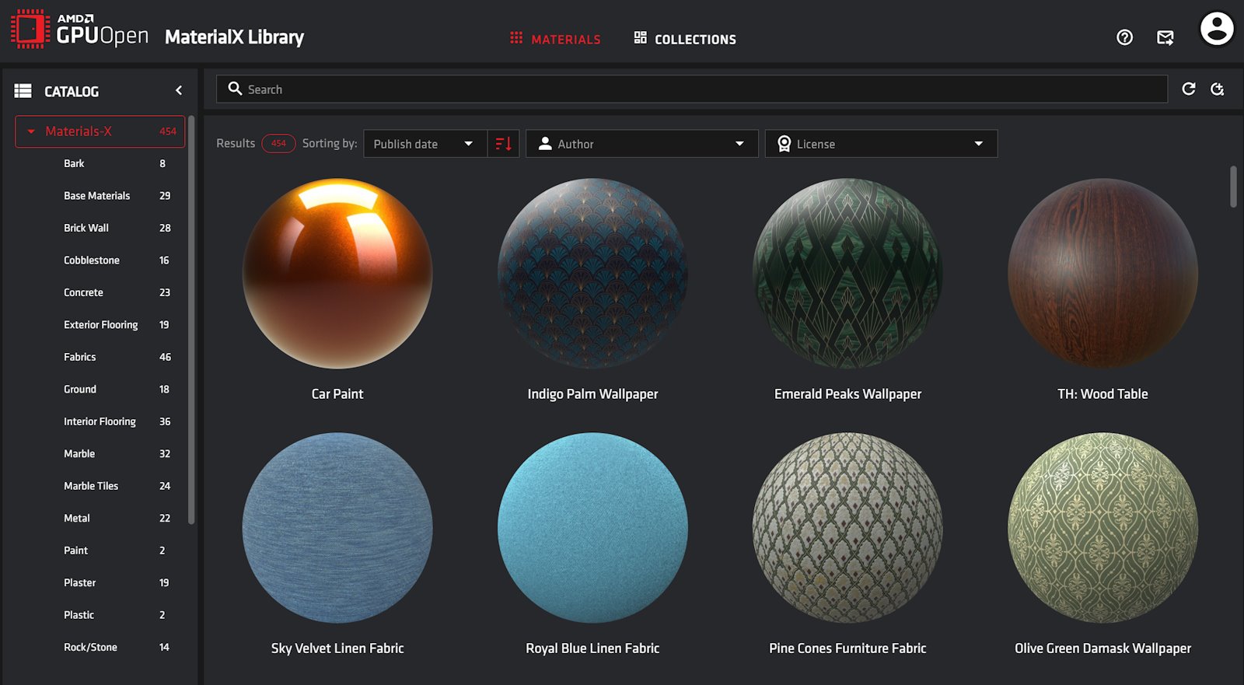
Task: Click the AMD GPUOpen logo
Action: pos(79,30)
